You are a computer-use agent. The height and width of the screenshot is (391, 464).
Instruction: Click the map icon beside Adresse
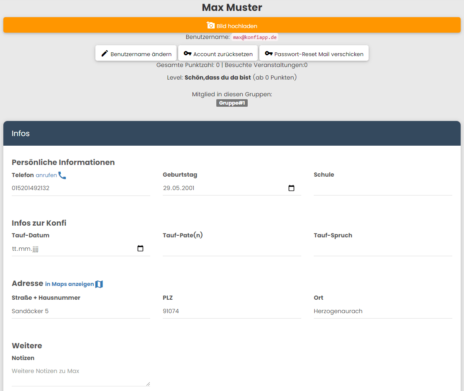(99, 284)
